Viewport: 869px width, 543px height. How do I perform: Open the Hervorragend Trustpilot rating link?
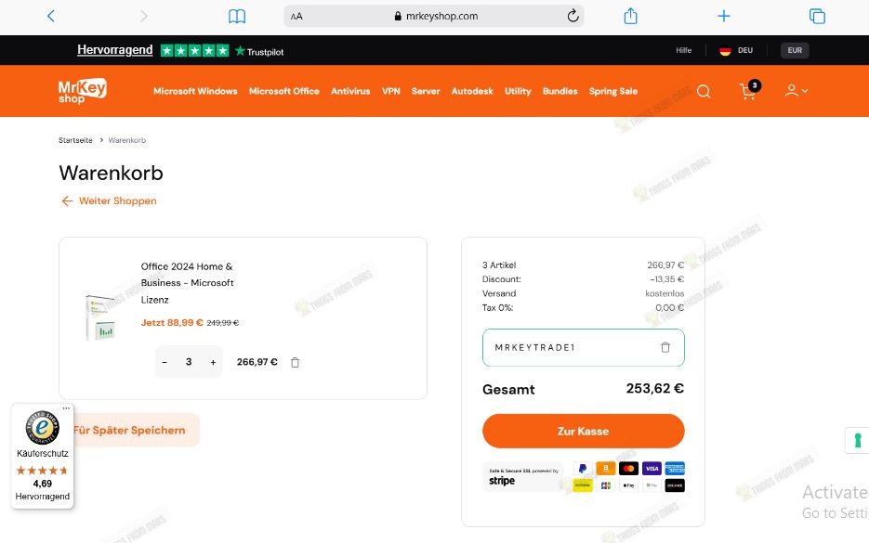[114, 50]
